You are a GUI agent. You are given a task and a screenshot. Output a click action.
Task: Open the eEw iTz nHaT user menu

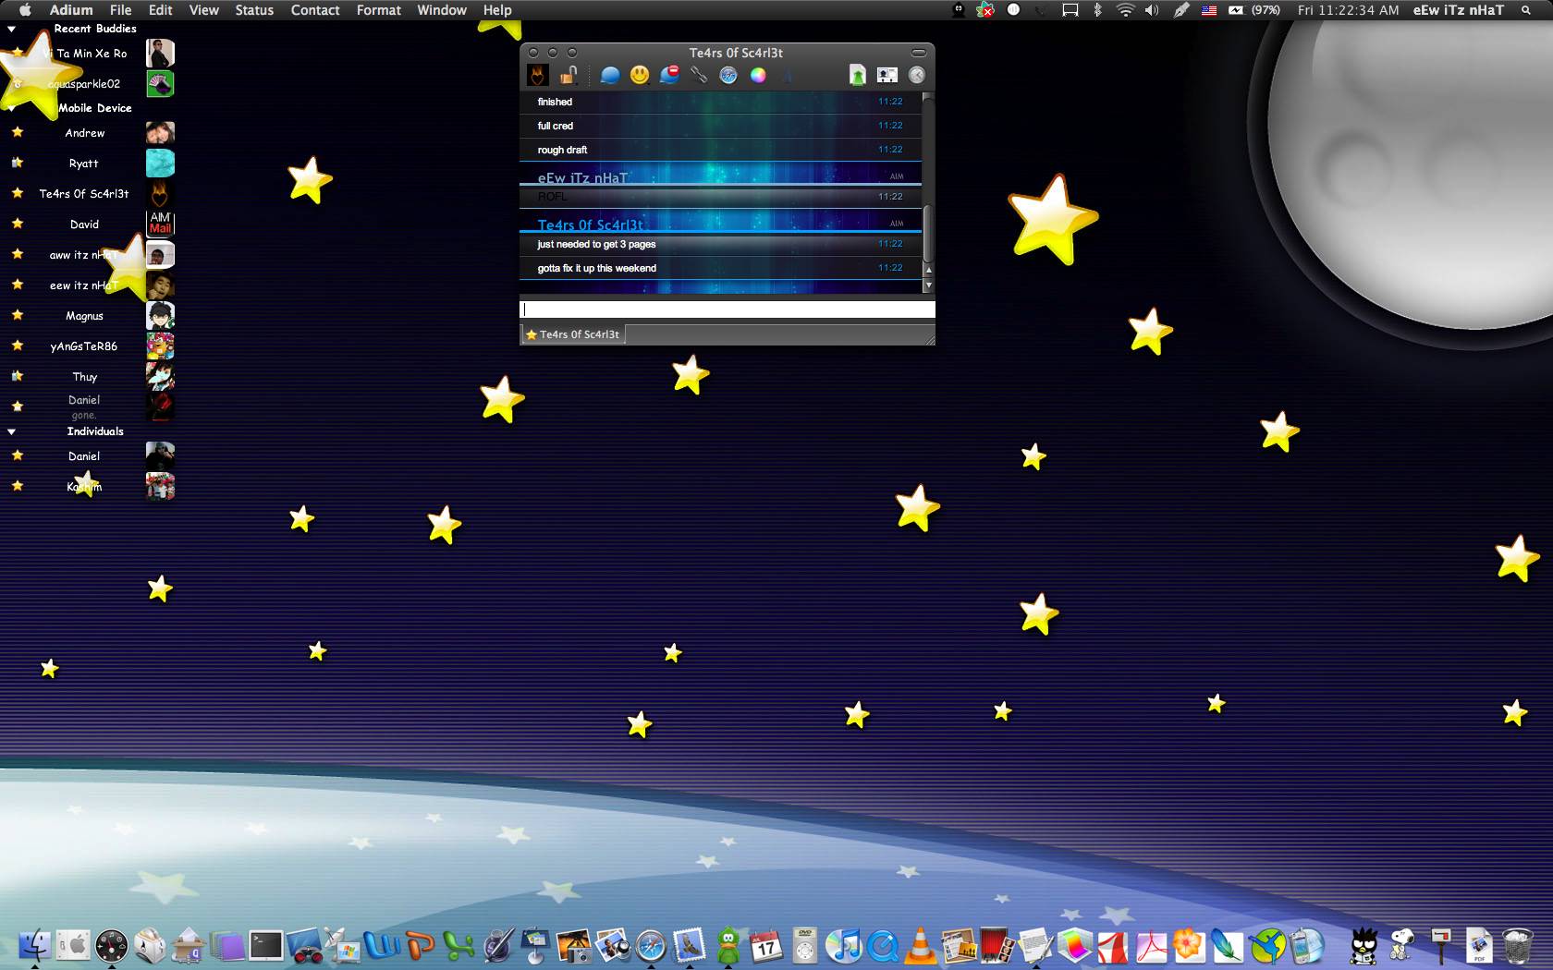click(x=1458, y=10)
